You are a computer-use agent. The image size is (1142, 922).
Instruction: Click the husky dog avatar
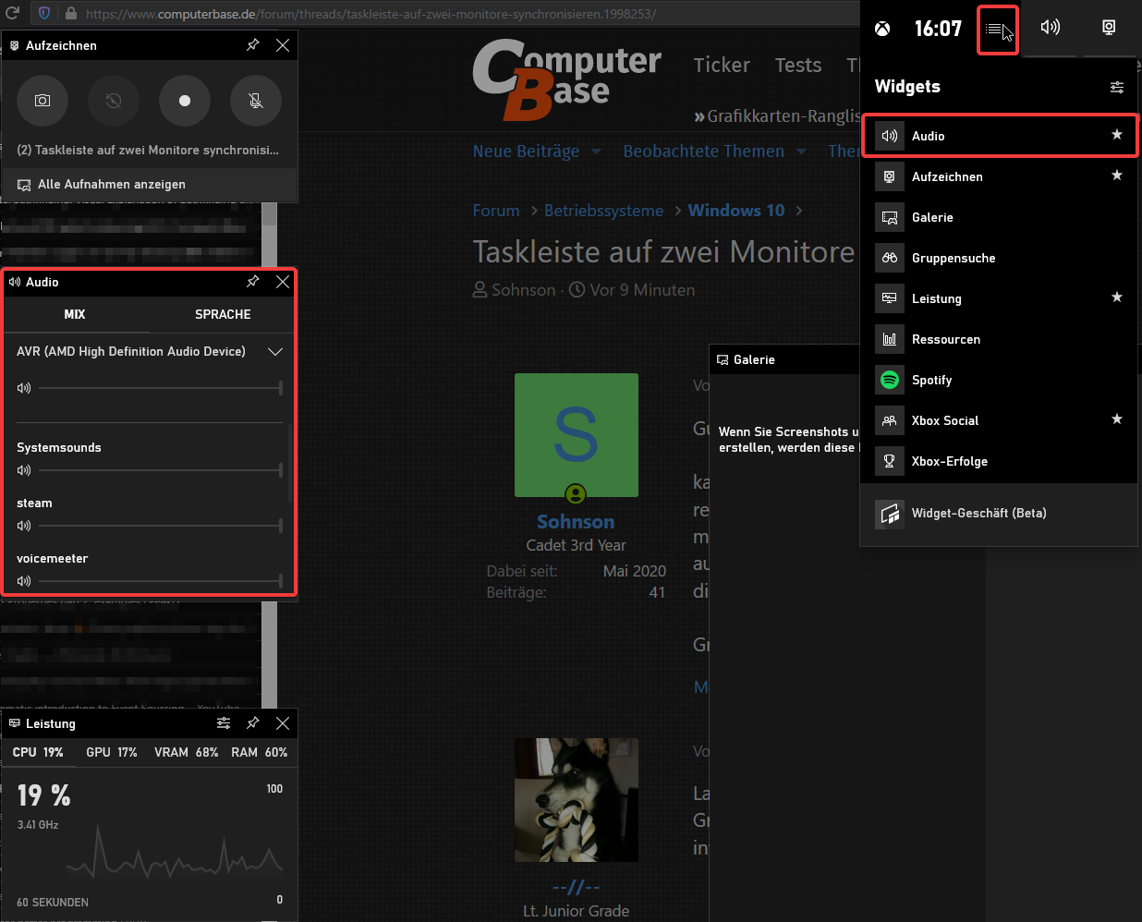click(577, 800)
